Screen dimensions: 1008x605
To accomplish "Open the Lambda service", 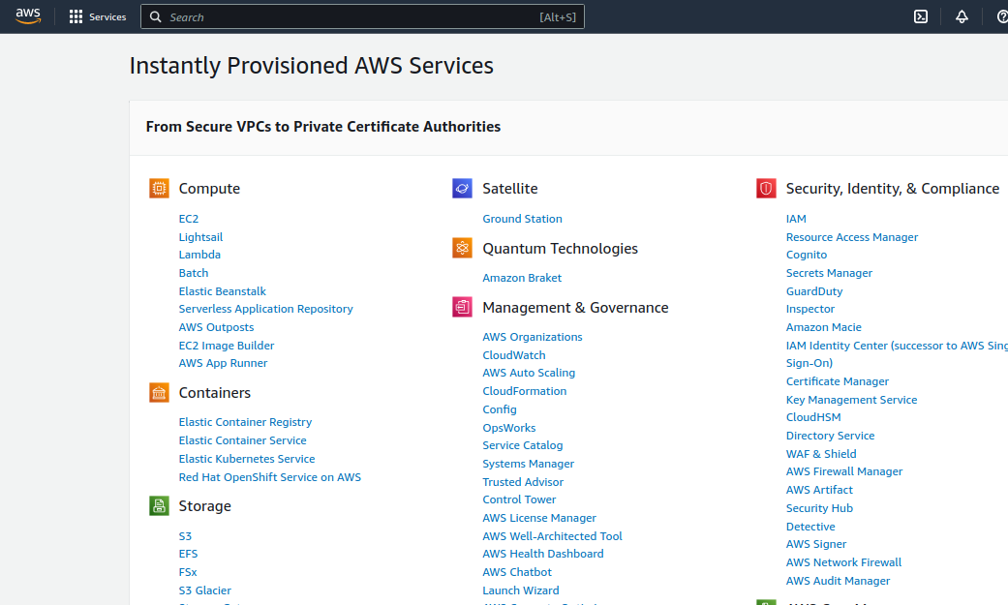I will coord(199,255).
